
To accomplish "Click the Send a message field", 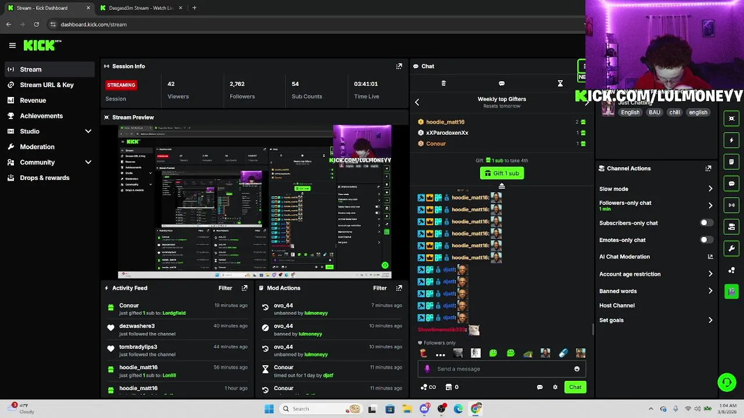I will [x=503, y=369].
